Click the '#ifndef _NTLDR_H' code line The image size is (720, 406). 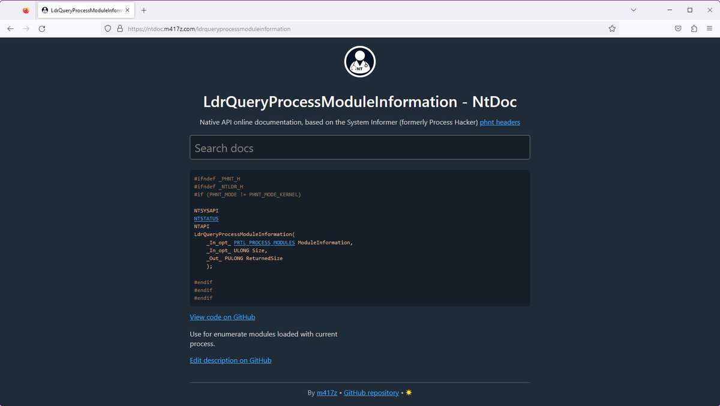[218, 187]
